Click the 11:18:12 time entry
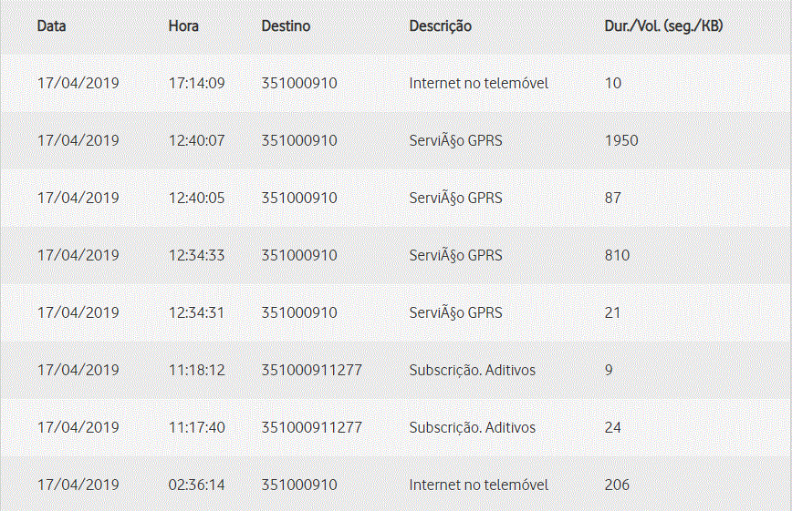Image resolution: width=792 pixels, height=511 pixels. click(x=196, y=370)
